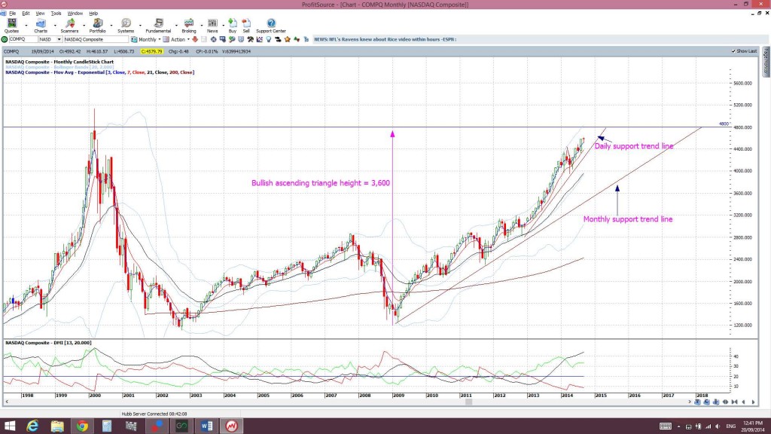The width and height of the screenshot is (771, 434).
Task: Open the Support Center
Action: tap(271, 26)
